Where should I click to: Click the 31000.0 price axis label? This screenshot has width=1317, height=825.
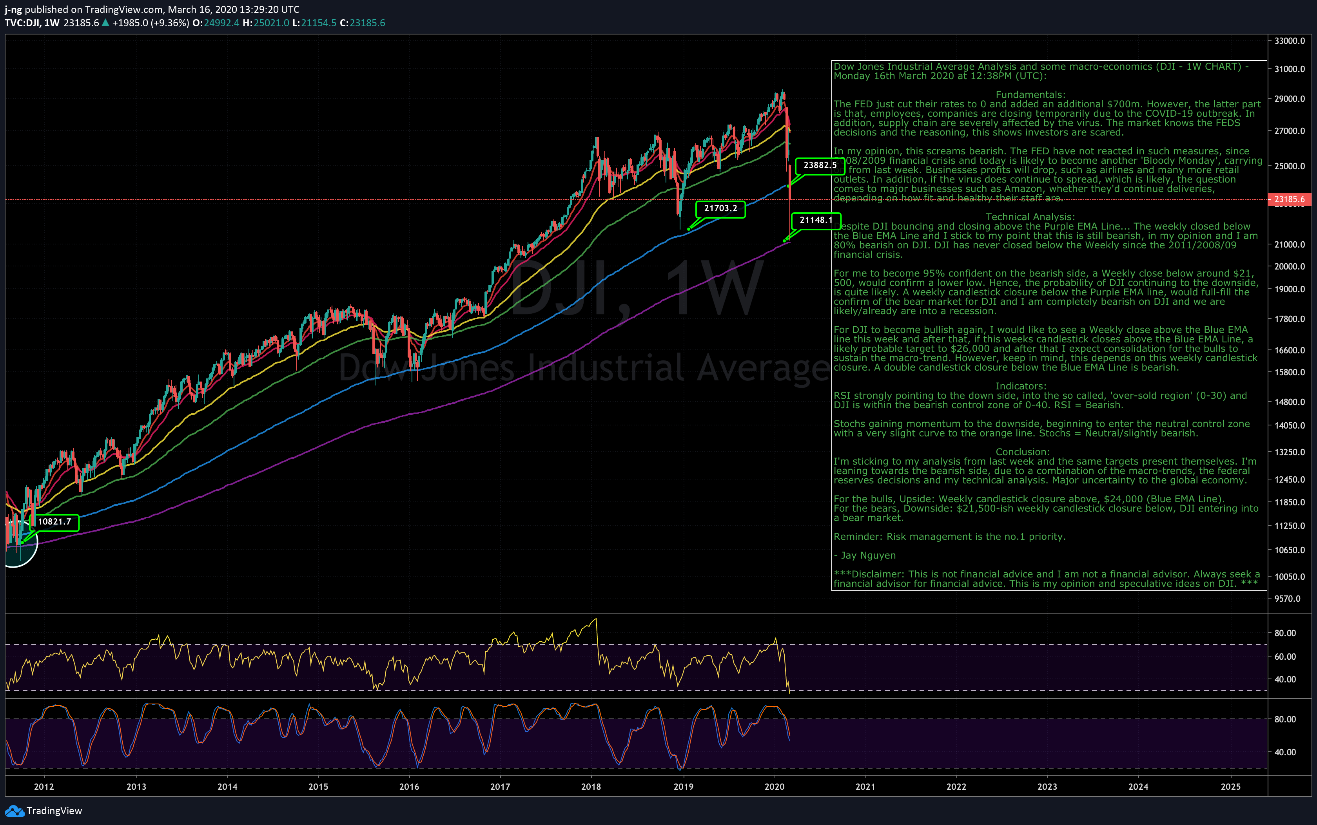tap(1289, 69)
